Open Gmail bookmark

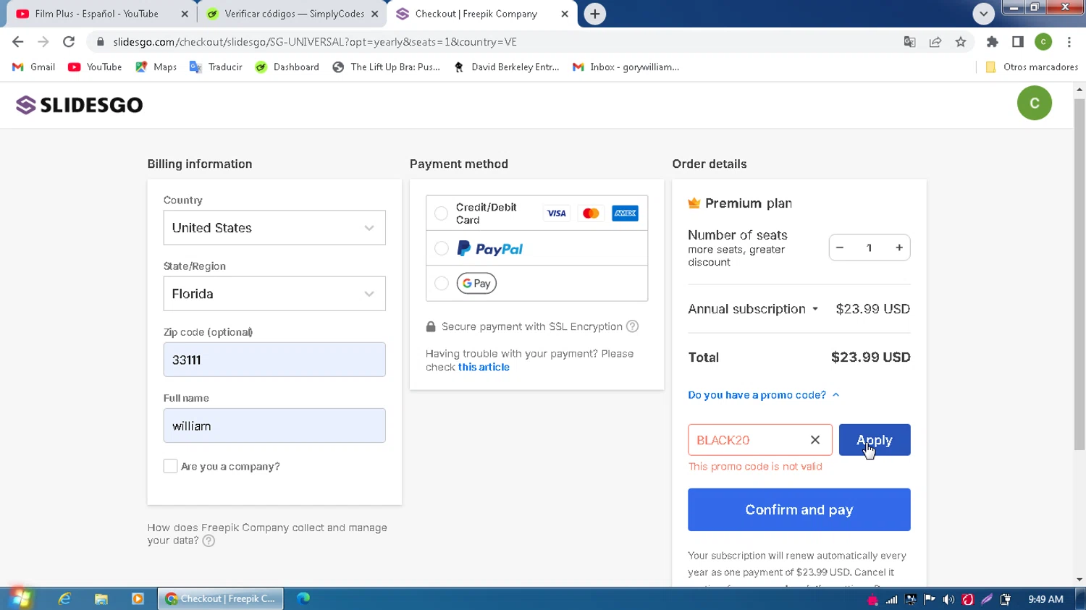[x=34, y=67]
